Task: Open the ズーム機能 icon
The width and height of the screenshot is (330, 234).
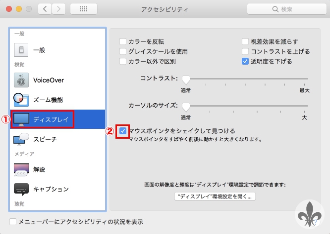Action: pos(21,99)
